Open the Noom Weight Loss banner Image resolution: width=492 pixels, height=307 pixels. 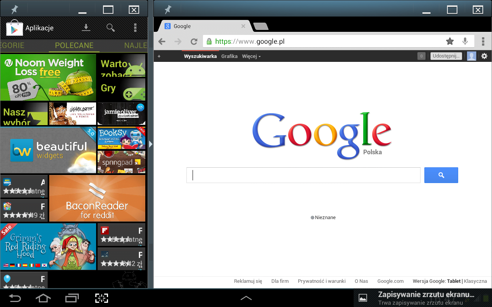tap(48, 78)
